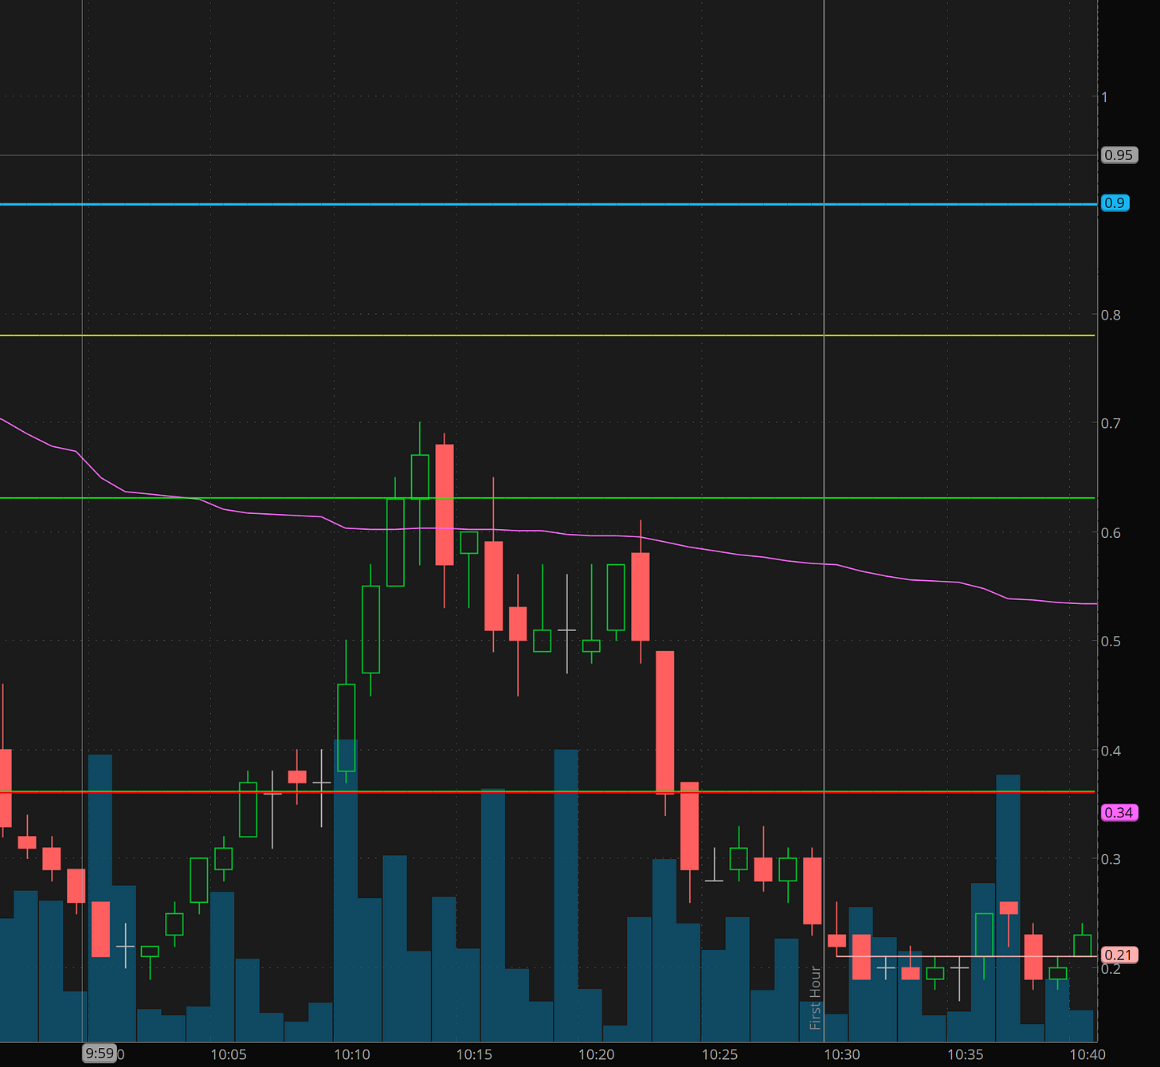Image resolution: width=1160 pixels, height=1067 pixels.
Task: Click the 0.7 price axis label
Action: 1111,423
